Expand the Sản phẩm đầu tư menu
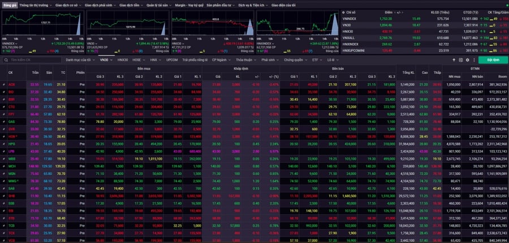 (221, 6)
